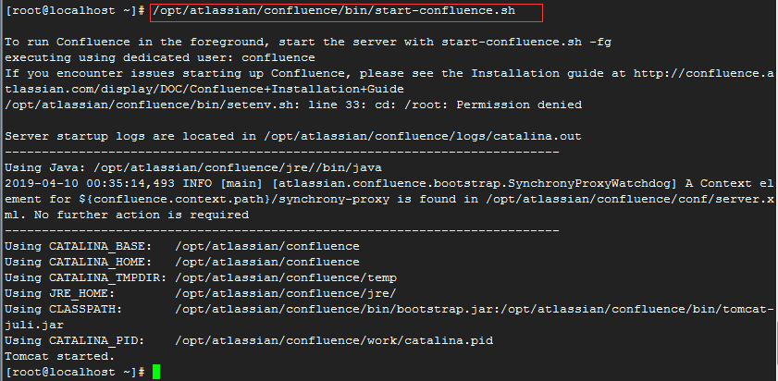Click the 'Using CATALINA_TMPDIR:' temp path
The height and width of the screenshot is (381, 778).
(286, 277)
